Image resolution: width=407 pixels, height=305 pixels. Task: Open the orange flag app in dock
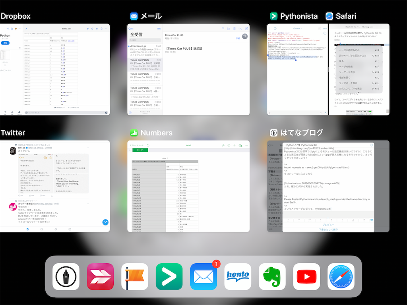135,276
